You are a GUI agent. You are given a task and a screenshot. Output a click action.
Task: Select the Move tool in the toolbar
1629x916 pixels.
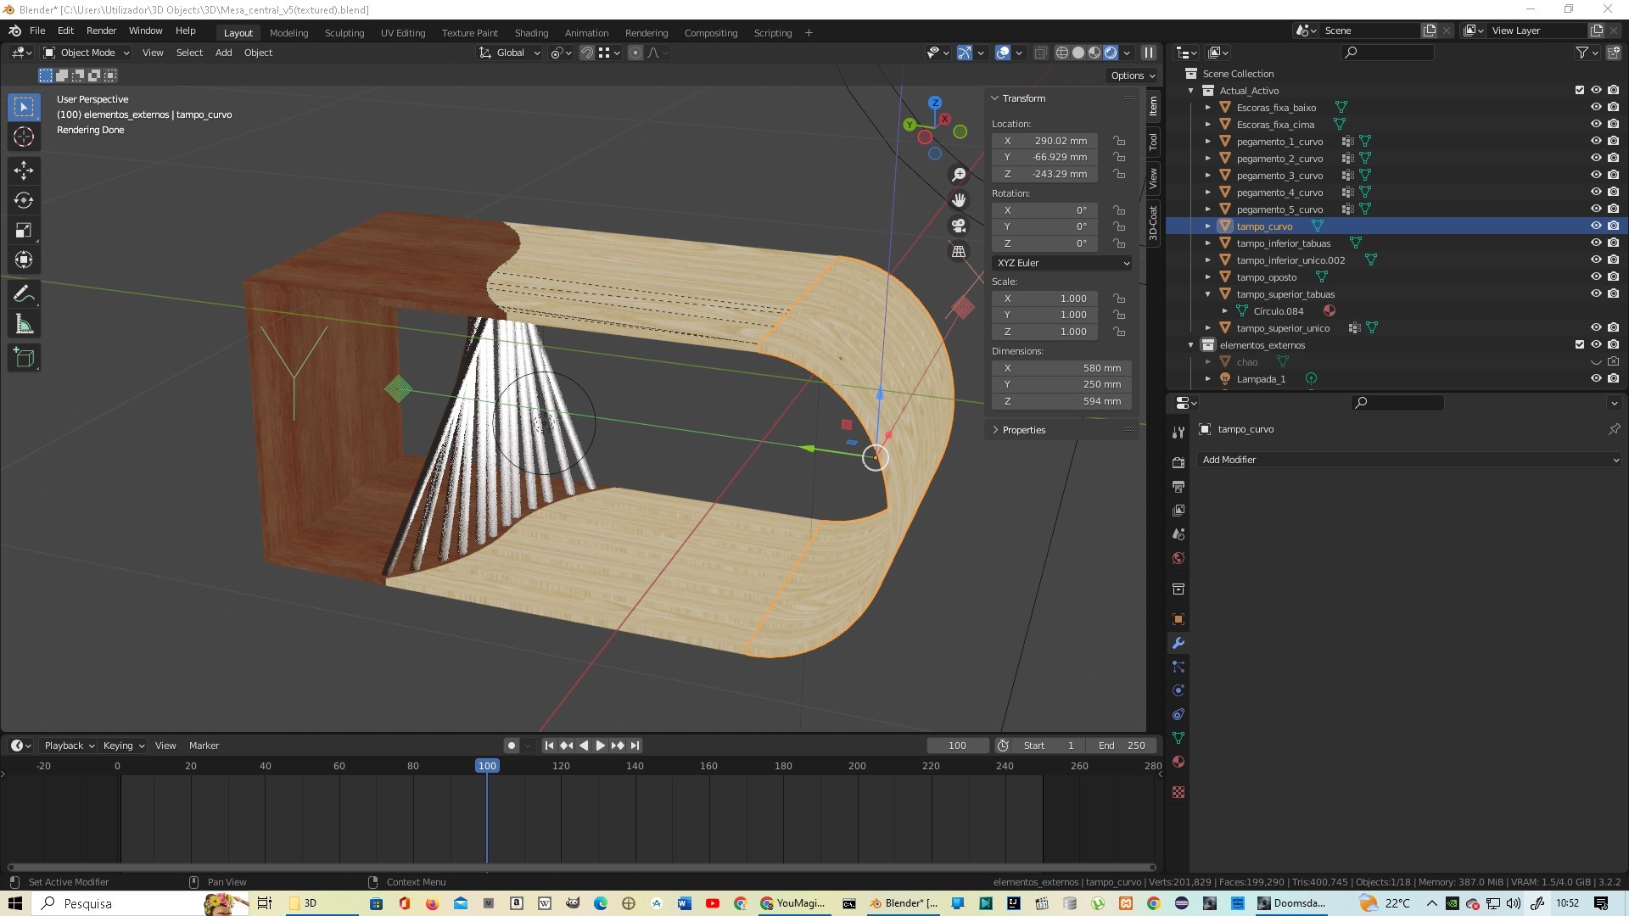(x=24, y=170)
